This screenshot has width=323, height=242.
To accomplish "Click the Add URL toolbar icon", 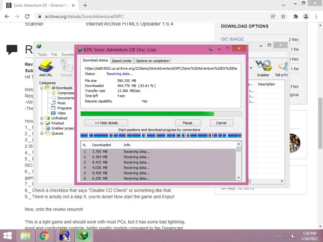I will (x=46, y=68).
